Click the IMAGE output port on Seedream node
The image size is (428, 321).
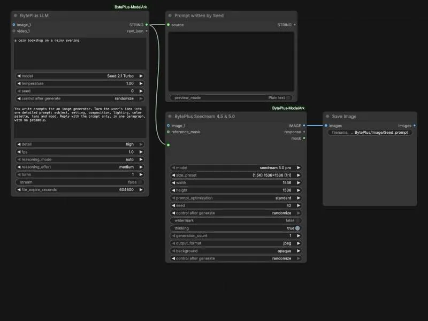pyautogui.click(x=304, y=126)
